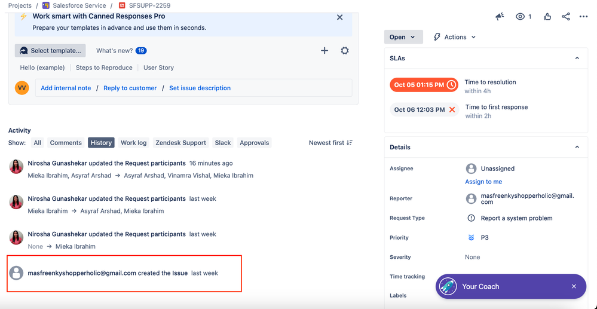The image size is (597, 309).
Task: Click the megaphone feedback icon
Action: 500,16
